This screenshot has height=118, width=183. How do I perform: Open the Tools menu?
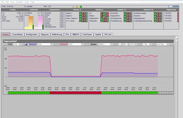[27, 2]
